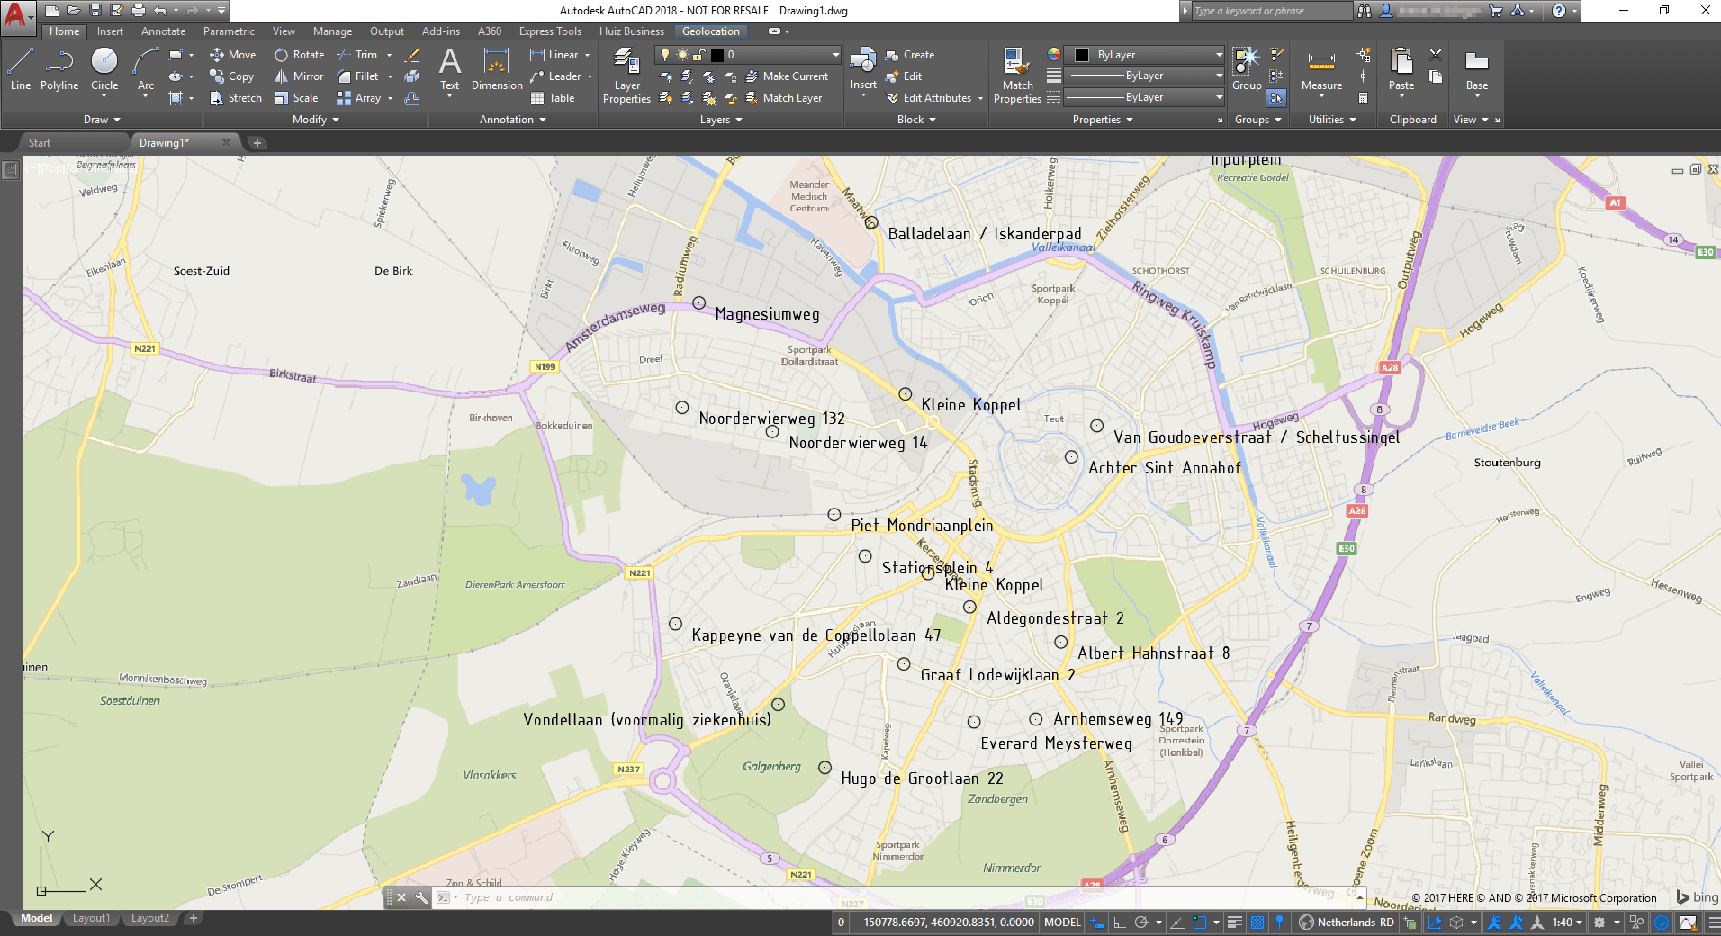This screenshot has width=1721, height=936.
Task: Click the Erase tool icon
Action: 411,55
